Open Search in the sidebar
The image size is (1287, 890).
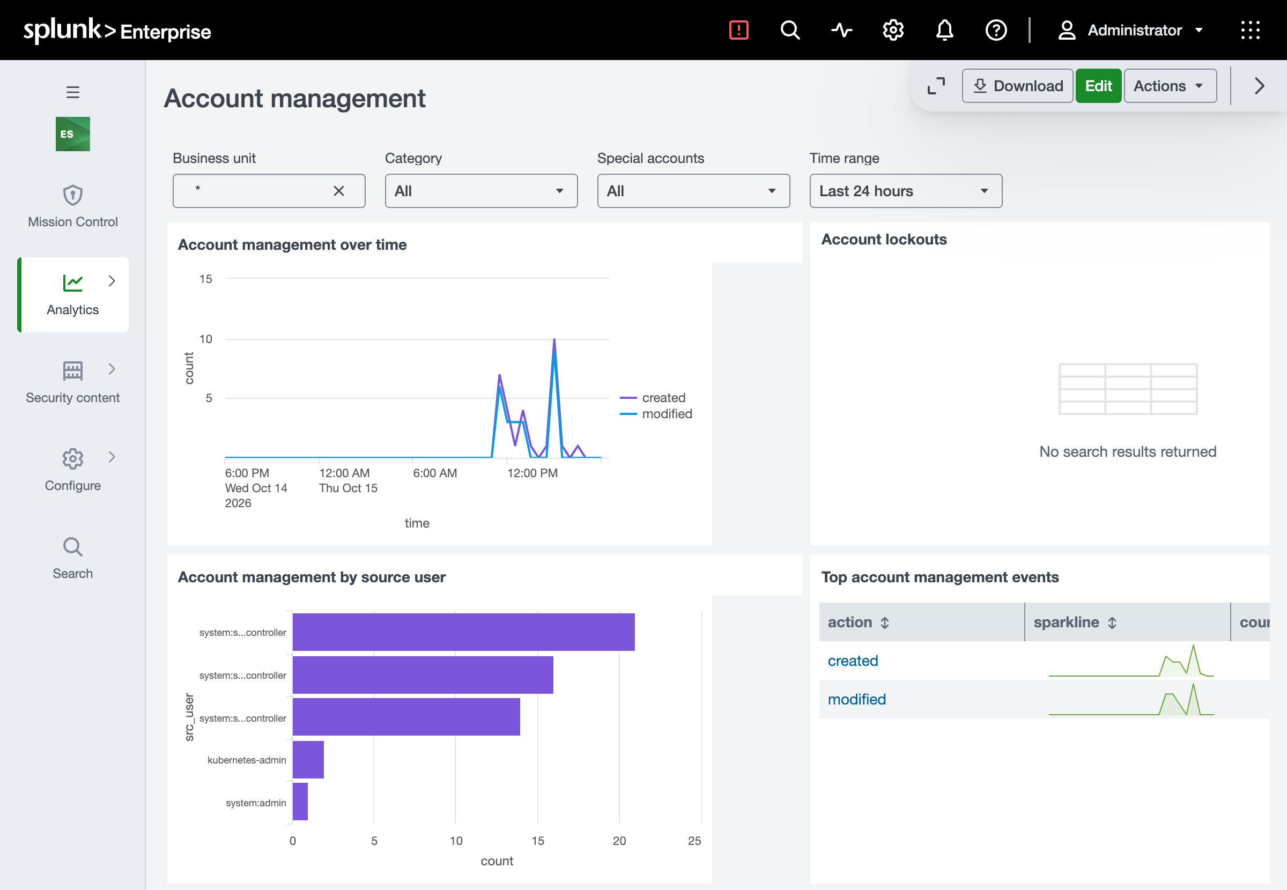[72, 558]
